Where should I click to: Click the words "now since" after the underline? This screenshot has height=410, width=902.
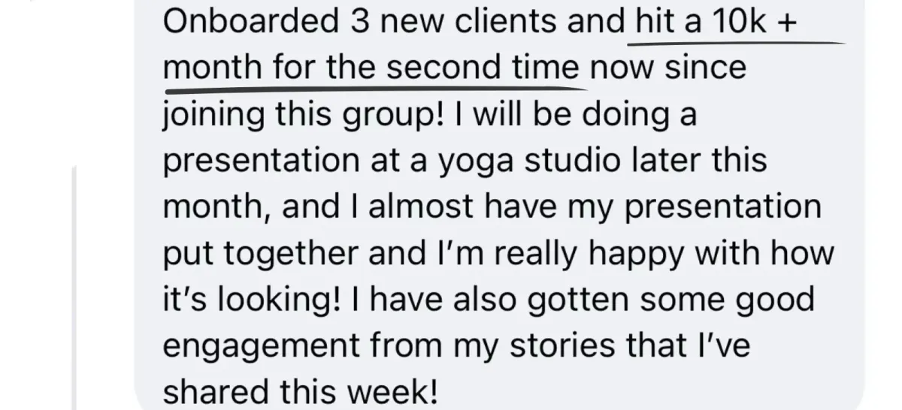(669, 68)
